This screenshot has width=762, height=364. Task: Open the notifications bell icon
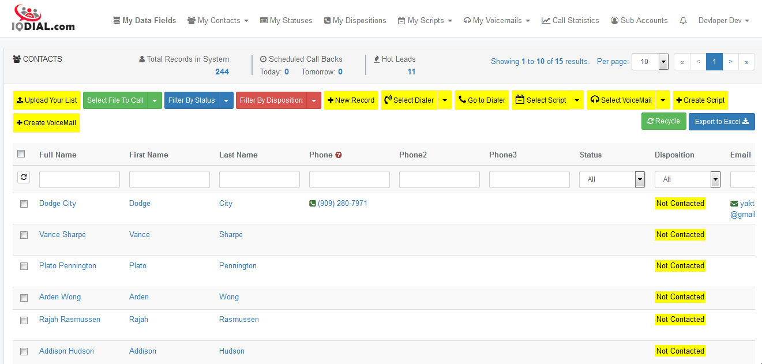coord(684,20)
